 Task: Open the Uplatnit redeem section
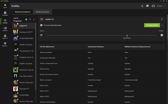pos(5,37)
